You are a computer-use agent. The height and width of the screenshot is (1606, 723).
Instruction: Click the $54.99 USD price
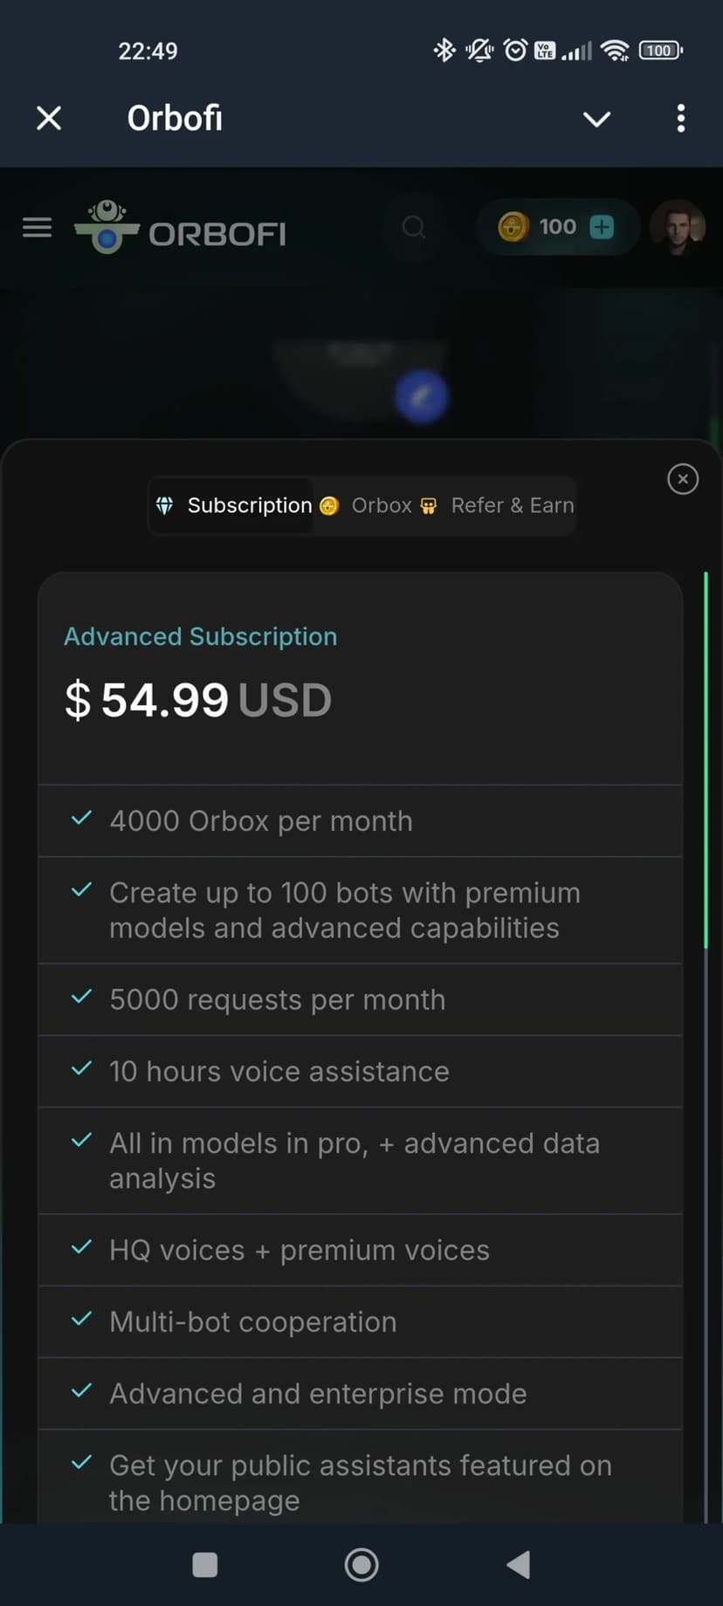[x=198, y=700]
